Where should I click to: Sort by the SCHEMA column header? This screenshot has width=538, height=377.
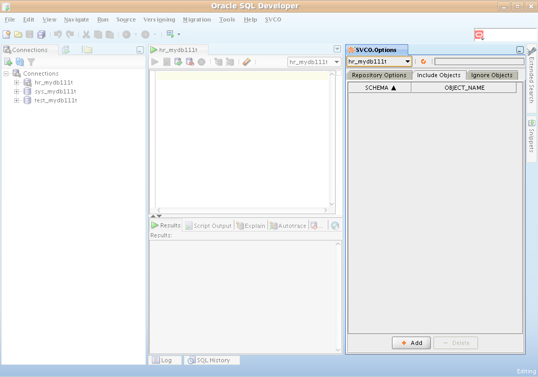380,88
